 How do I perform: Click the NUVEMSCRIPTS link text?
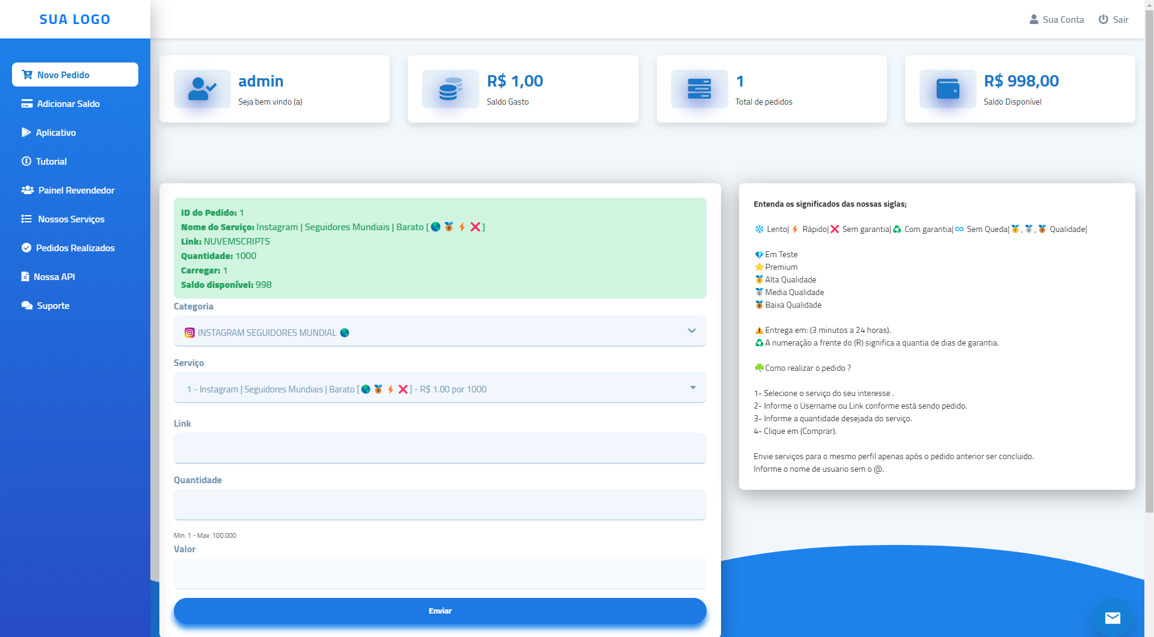(x=236, y=241)
